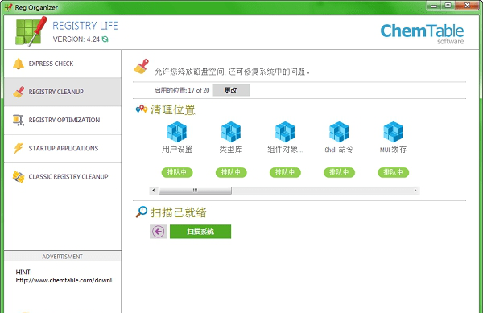
Task: Select the Shell 命令 cube icon
Action: [x=339, y=132]
